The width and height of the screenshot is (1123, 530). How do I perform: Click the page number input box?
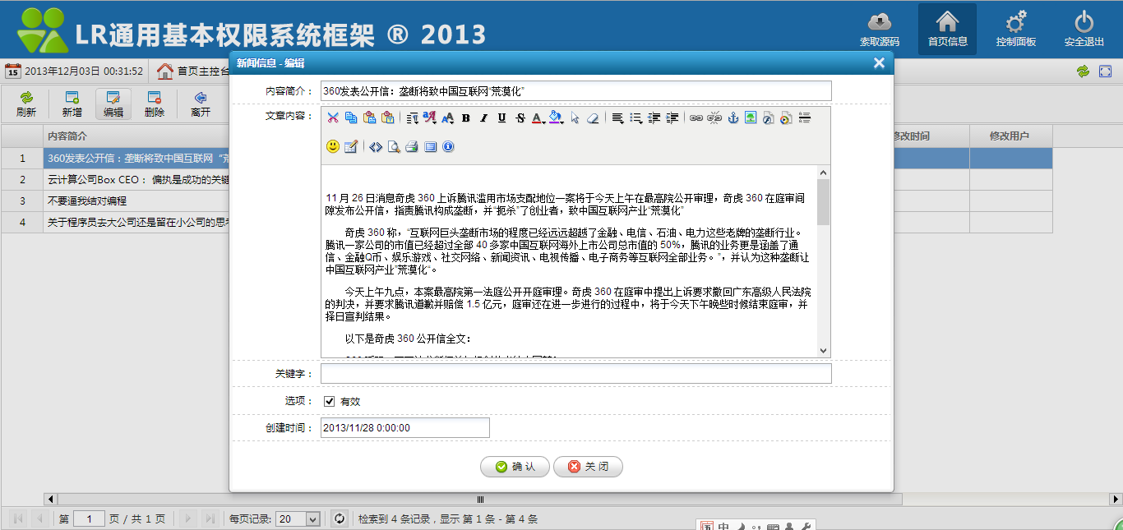89,518
